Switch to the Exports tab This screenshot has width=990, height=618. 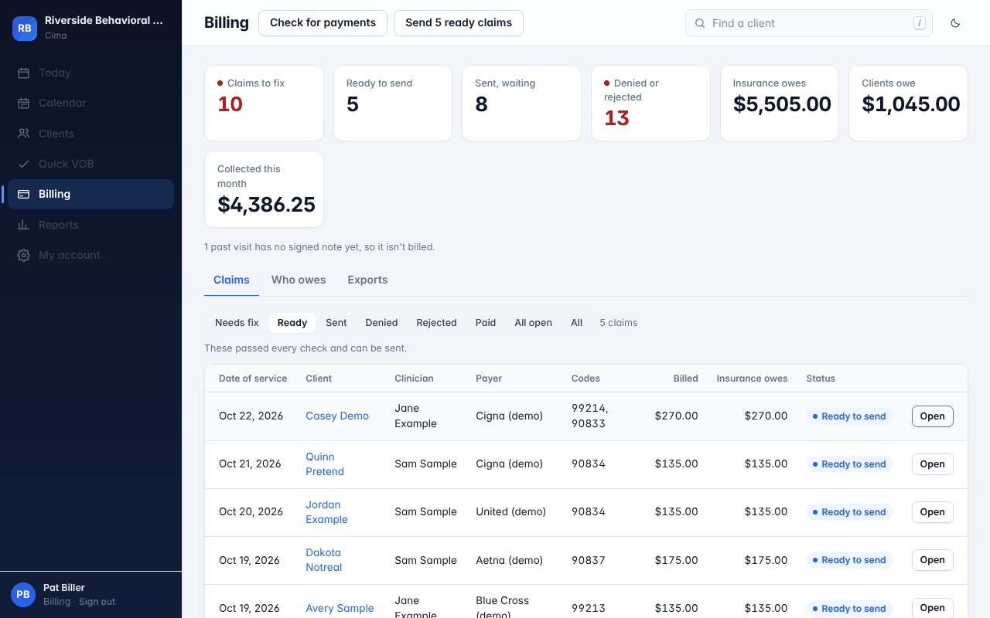(x=367, y=280)
